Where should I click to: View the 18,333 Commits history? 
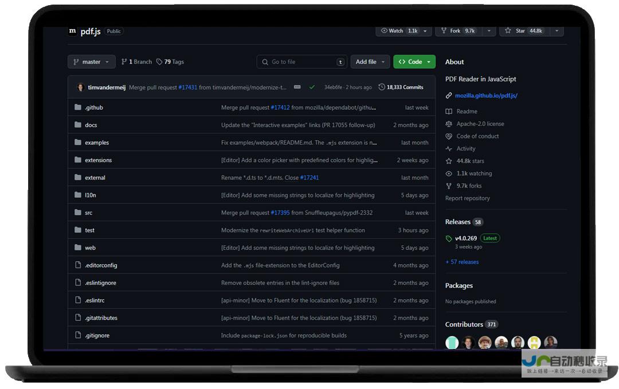point(401,88)
